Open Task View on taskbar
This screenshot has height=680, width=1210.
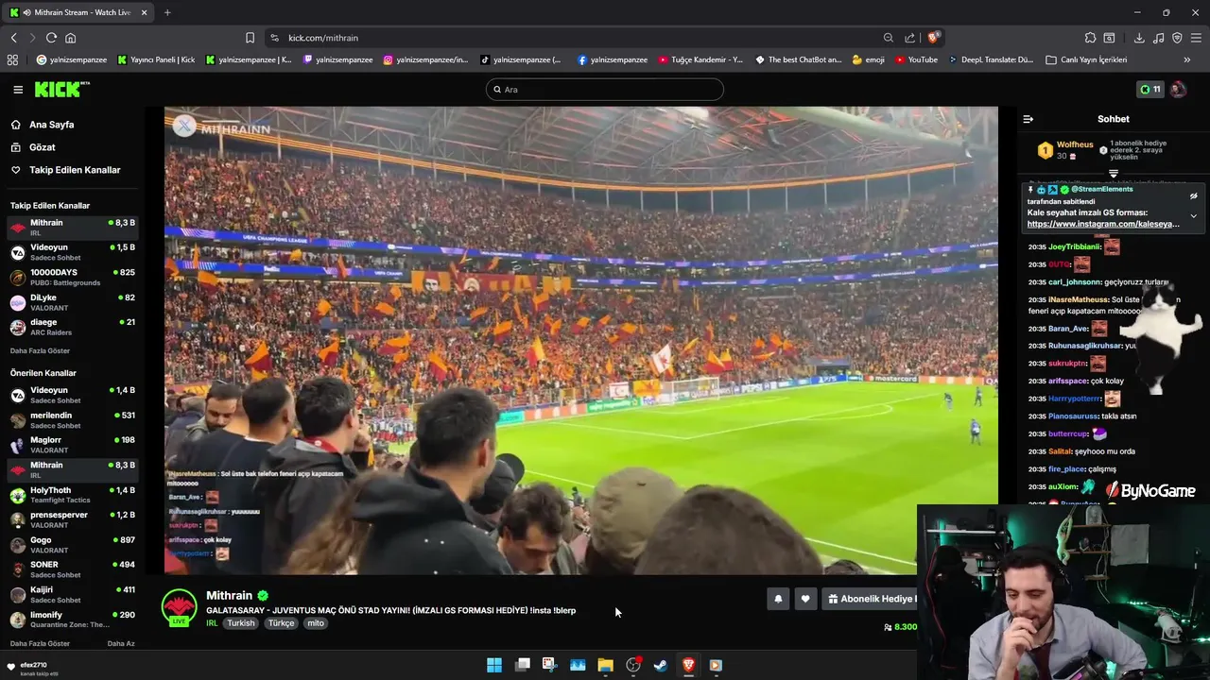pos(522,665)
